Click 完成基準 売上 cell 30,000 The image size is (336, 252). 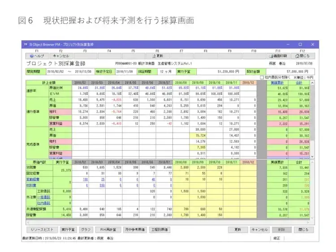click(x=198, y=129)
